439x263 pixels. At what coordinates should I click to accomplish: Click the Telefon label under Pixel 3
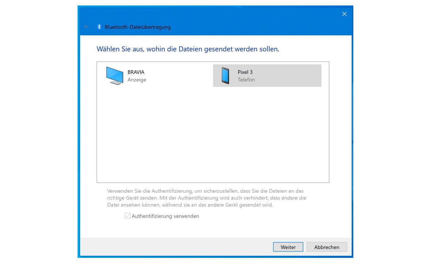pyautogui.click(x=246, y=80)
